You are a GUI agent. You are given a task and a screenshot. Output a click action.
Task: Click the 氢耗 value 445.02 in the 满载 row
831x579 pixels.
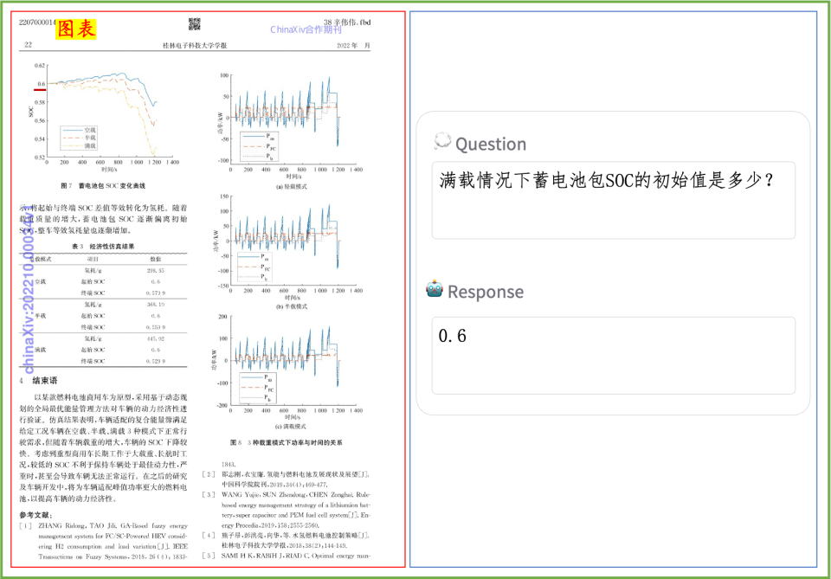155,338
